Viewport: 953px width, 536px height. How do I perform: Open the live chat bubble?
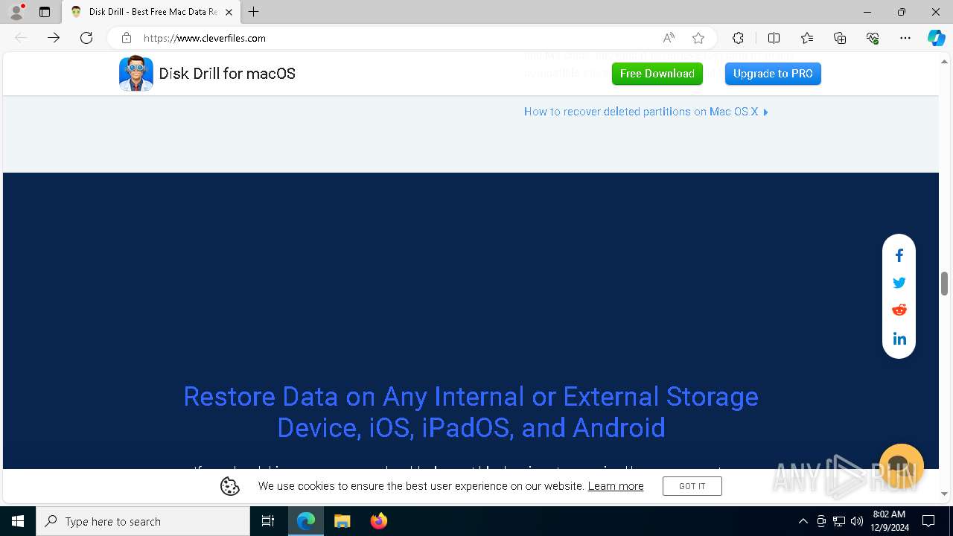(x=901, y=466)
